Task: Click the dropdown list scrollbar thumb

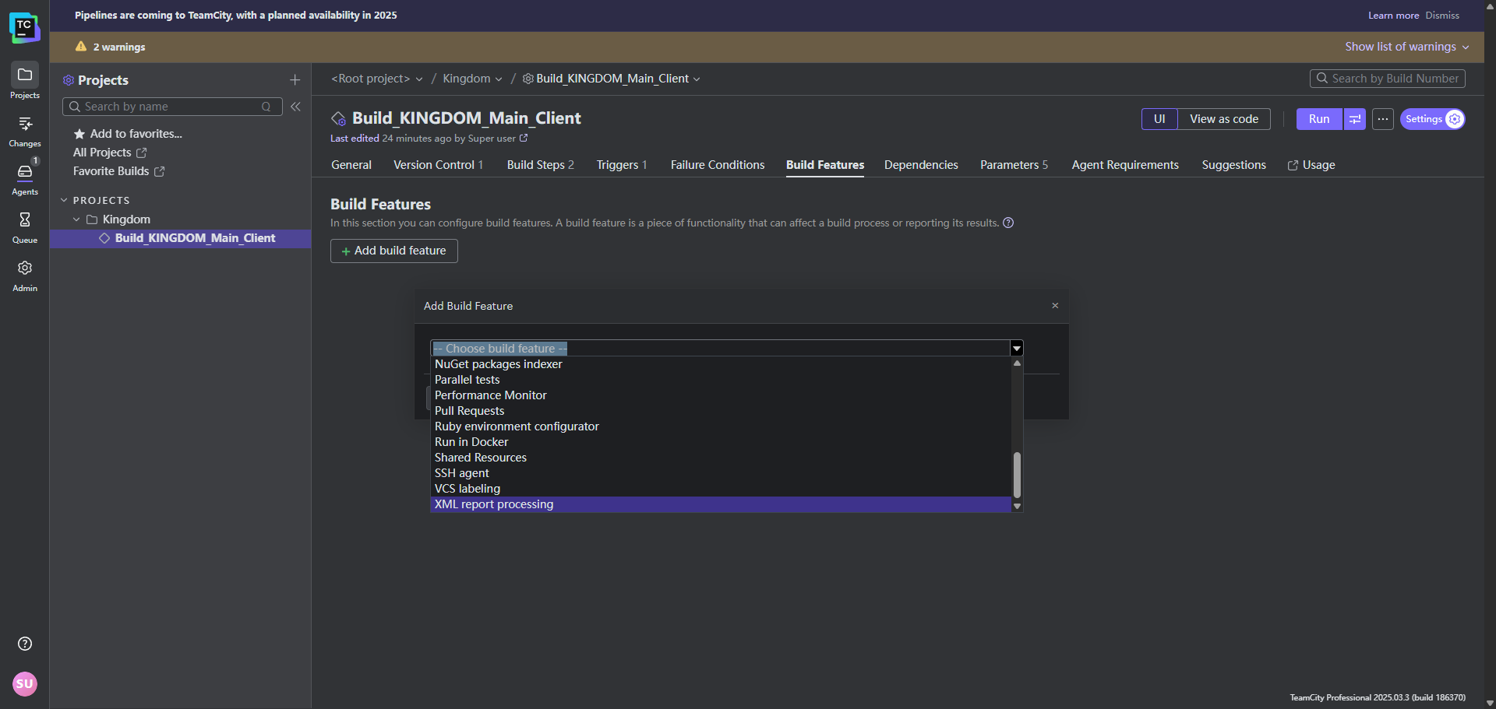Action: (1017, 475)
